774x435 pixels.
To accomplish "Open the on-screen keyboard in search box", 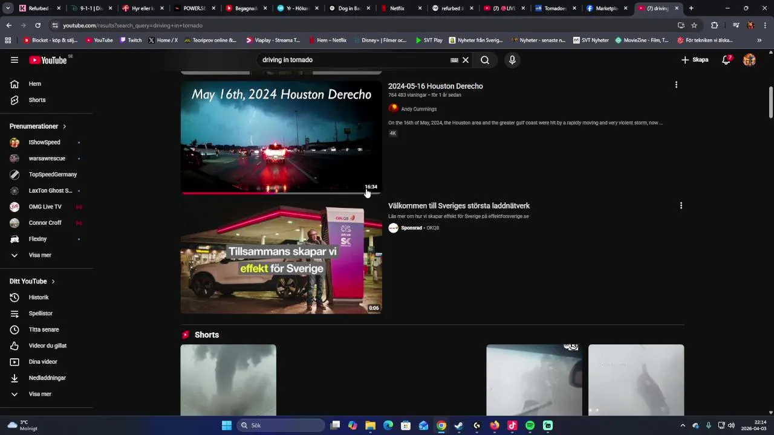I will click(x=454, y=60).
